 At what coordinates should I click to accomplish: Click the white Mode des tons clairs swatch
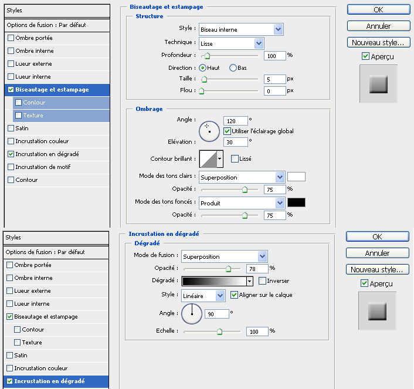click(x=296, y=177)
